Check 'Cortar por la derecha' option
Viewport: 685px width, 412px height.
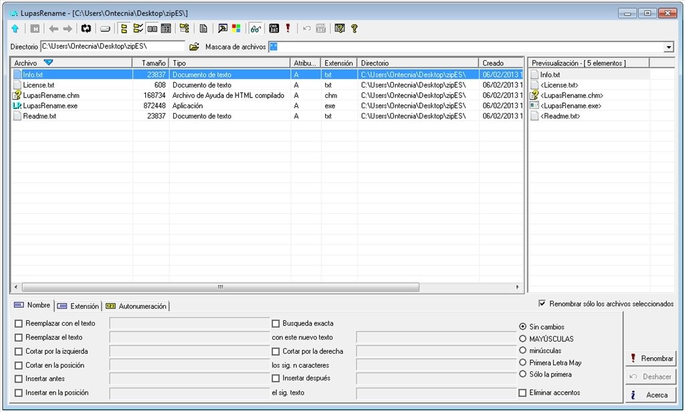276,352
